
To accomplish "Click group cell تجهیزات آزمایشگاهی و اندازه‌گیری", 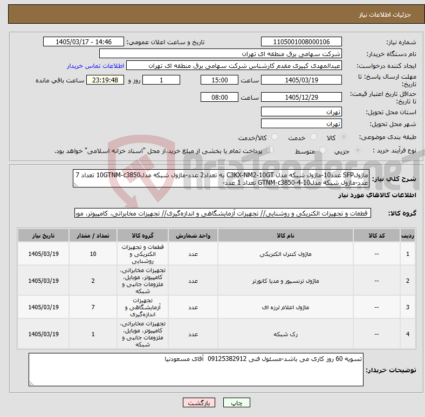I will coord(142,307).
